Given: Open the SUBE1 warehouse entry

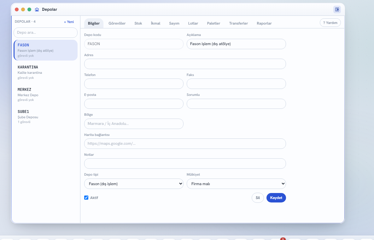Looking at the screenshot, I should 45,117.
